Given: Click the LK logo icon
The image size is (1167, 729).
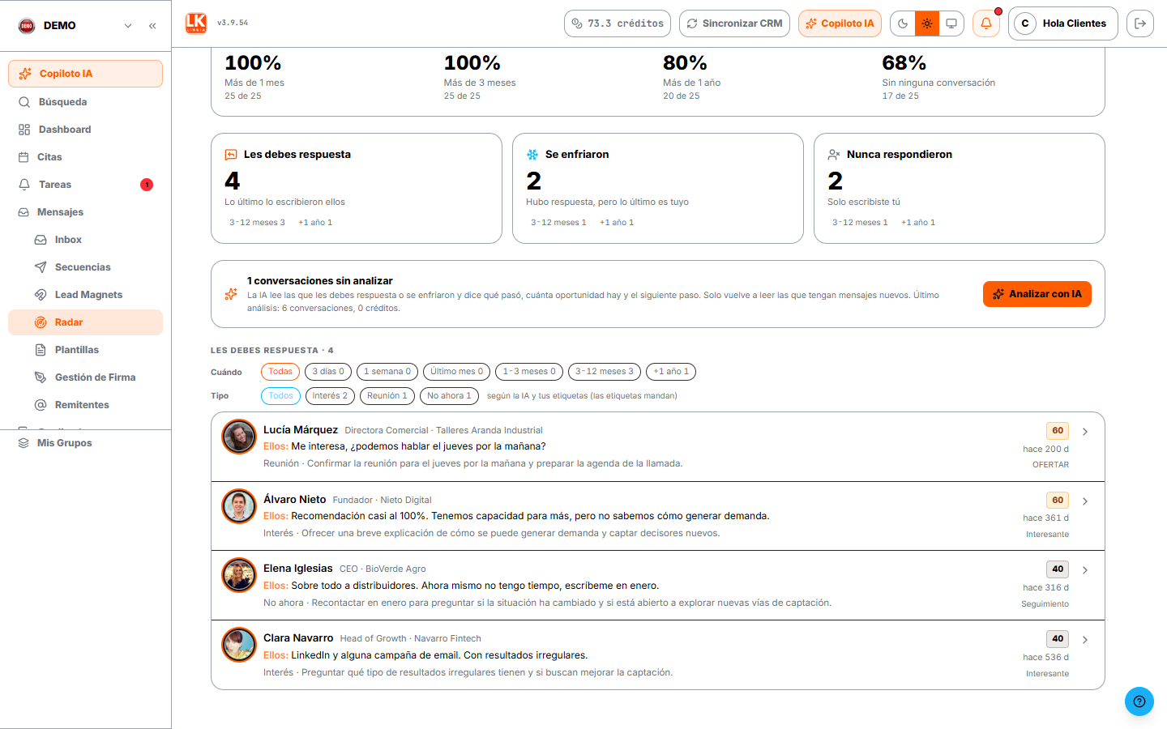Looking at the screenshot, I should [x=196, y=23].
